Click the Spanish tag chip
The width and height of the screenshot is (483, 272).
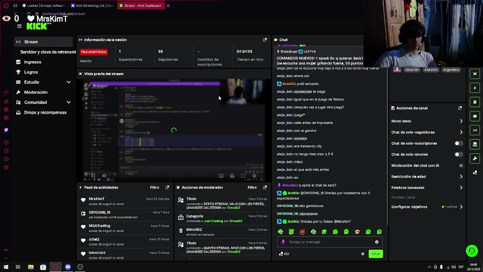point(412,70)
